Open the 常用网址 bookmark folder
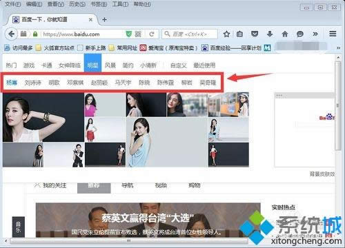This screenshot has width=345, height=248. (x=123, y=48)
